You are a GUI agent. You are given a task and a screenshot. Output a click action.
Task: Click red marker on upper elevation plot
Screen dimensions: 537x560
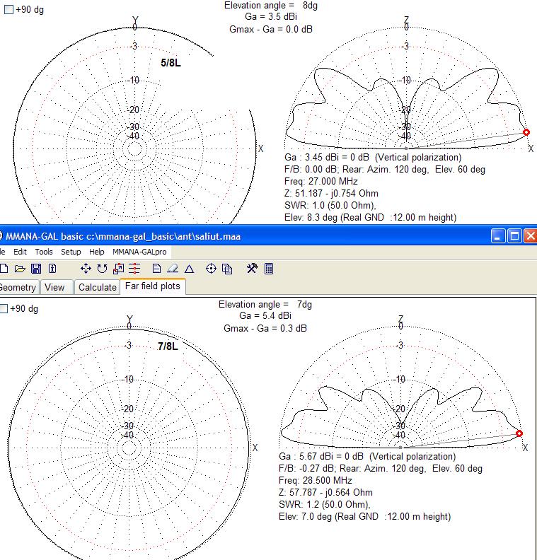click(x=526, y=132)
